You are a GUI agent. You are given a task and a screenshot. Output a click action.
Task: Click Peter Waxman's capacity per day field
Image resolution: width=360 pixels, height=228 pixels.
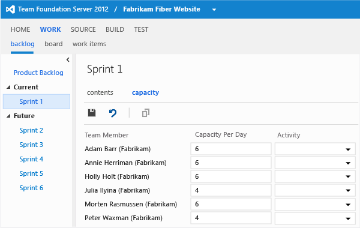pos(231,218)
